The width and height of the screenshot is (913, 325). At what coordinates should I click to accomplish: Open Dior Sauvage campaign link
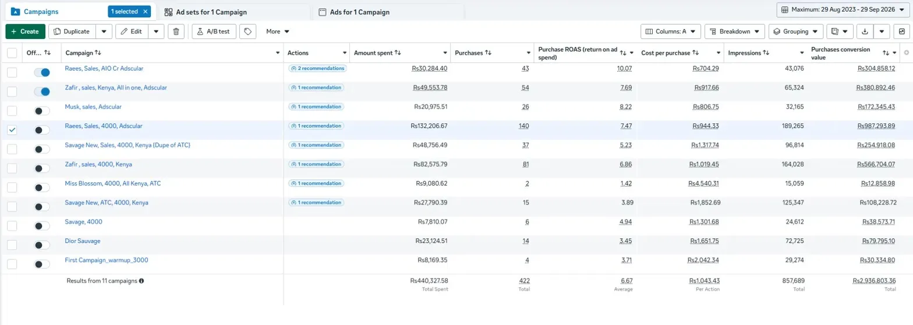[83, 241]
